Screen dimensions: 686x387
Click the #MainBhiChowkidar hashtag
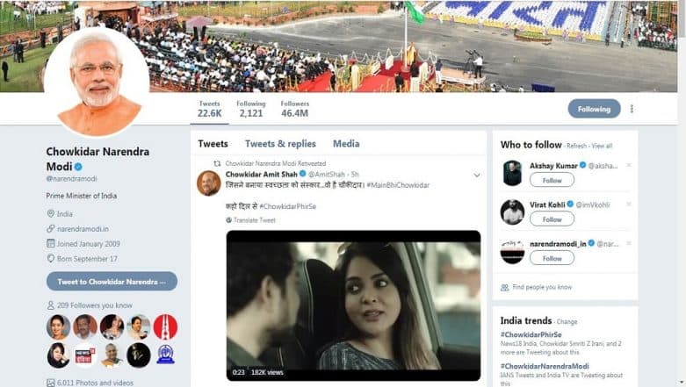coord(398,185)
